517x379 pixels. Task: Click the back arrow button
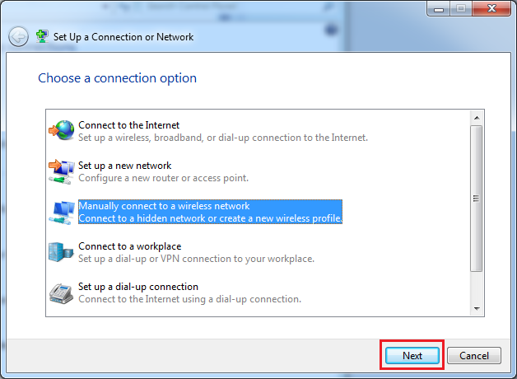(x=18, y=36)
